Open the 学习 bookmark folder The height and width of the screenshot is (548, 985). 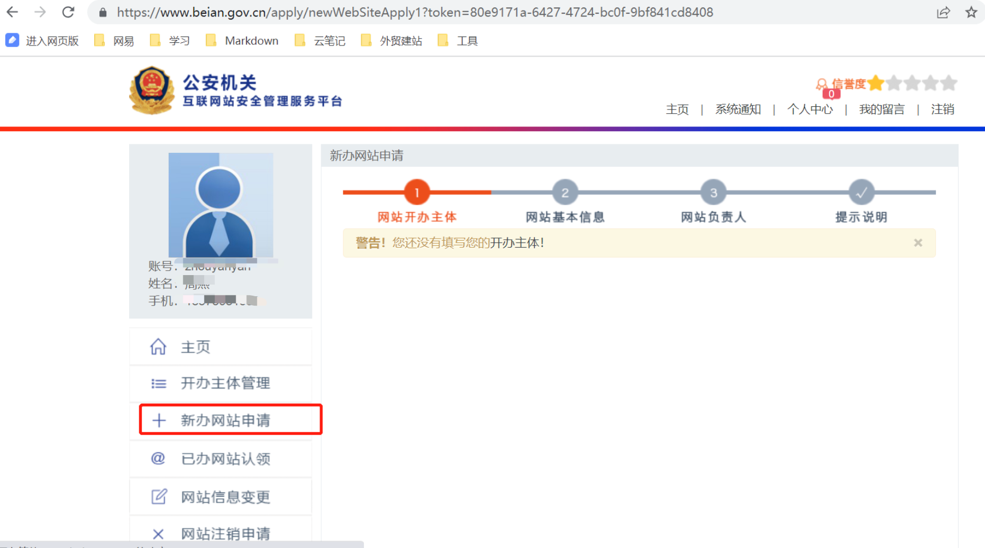(170, 41)
